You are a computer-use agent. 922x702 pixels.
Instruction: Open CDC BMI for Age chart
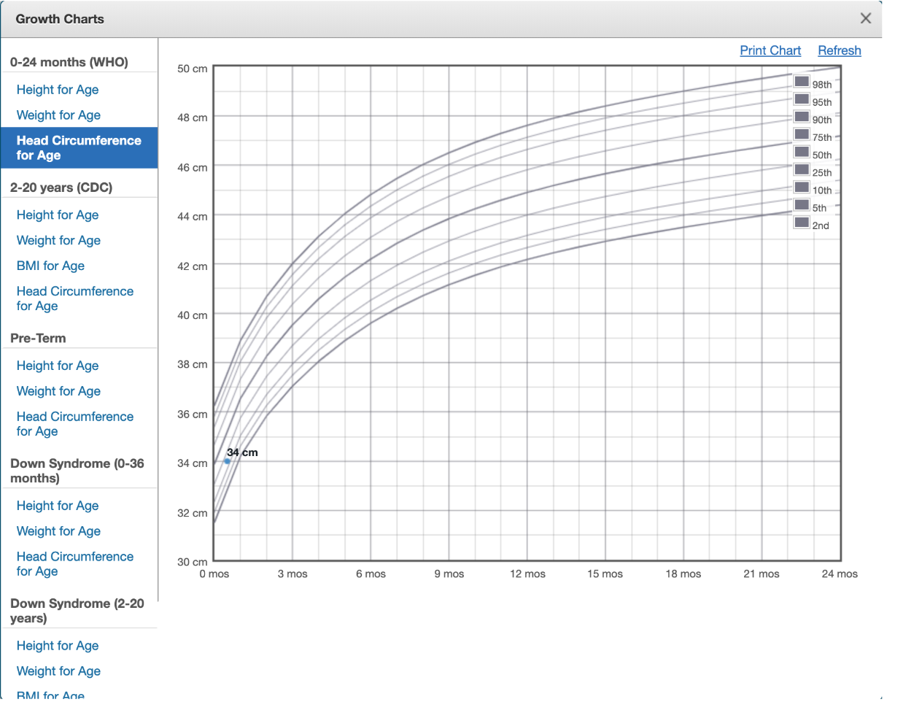pyautogui.click(x=50, y=266)
